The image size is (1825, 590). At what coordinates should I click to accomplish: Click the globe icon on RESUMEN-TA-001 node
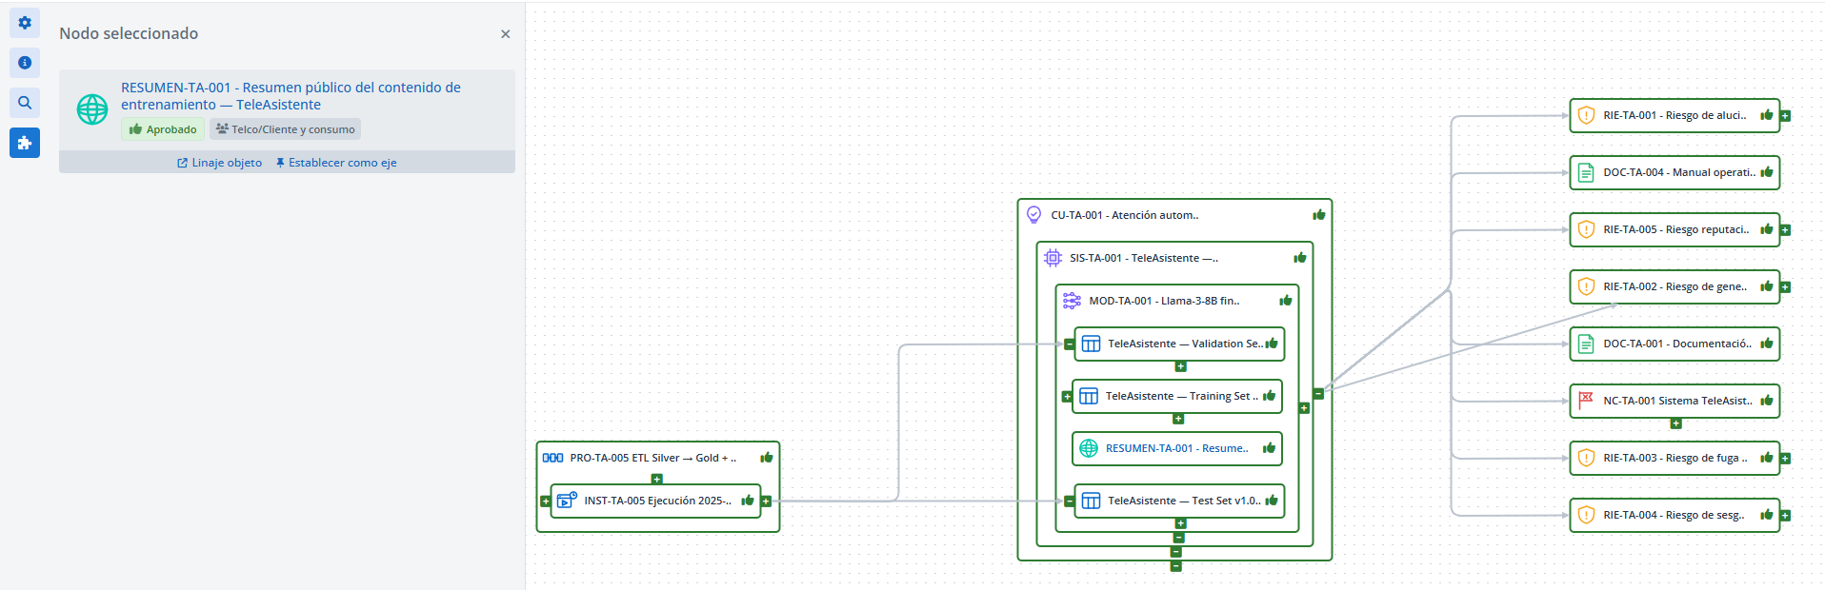click(x=1089, y=448)
